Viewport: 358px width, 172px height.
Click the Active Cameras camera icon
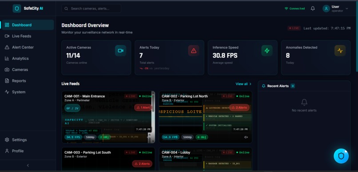click(120, 51)
